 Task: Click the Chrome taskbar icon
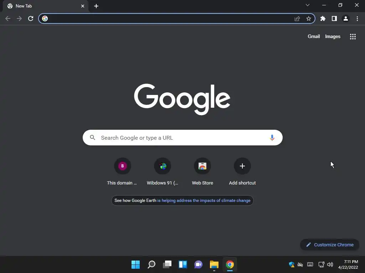coord(230,264)
